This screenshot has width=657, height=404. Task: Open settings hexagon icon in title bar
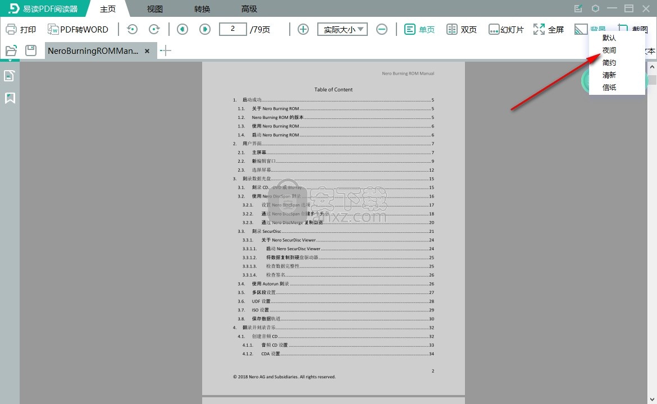coord(595,8)
